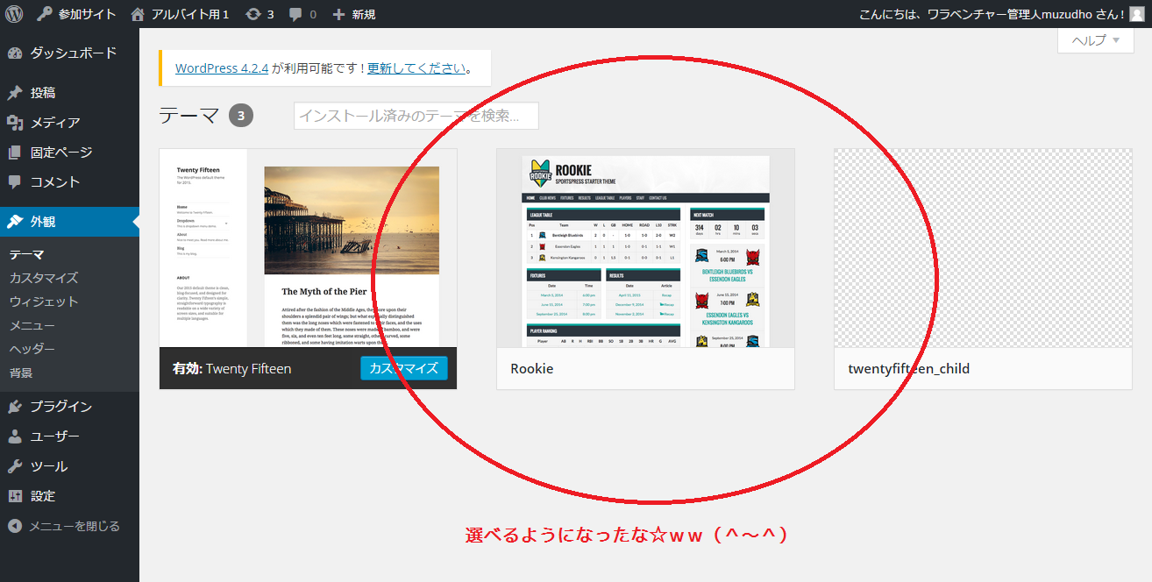This screenshot has height=582, width=1152.
Task: Click the pushpin icon beside 投稿
Action: 15,93
